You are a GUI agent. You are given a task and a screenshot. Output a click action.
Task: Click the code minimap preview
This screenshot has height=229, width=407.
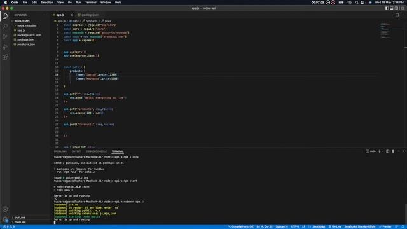tap(385, 31)
